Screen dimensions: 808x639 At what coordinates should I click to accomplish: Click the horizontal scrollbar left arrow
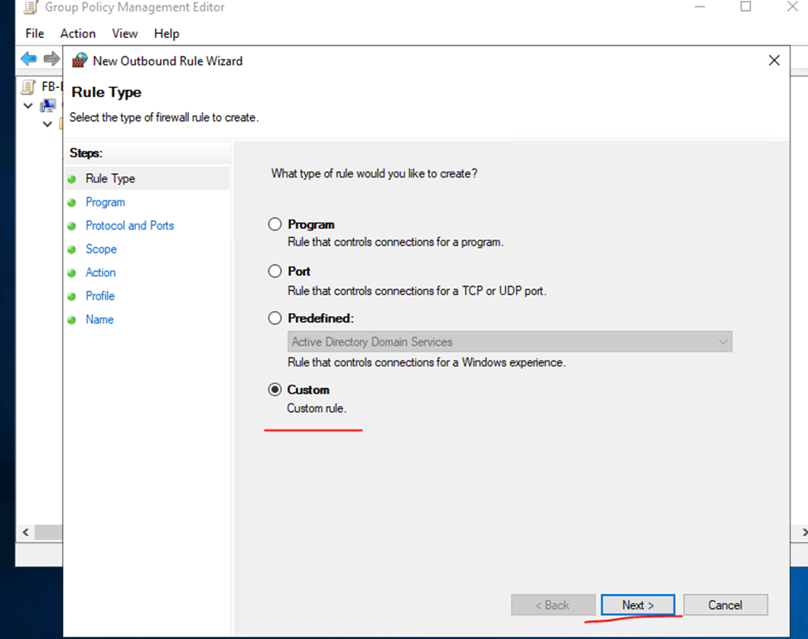click(x=25, y=531)
